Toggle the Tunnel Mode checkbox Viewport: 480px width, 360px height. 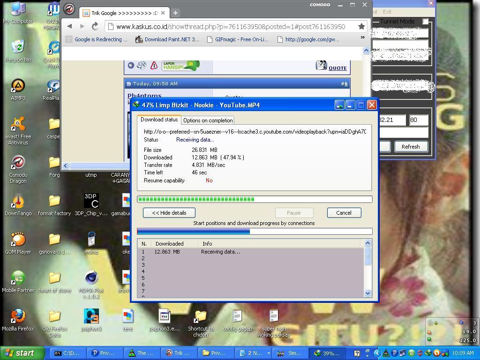(425, 21)
